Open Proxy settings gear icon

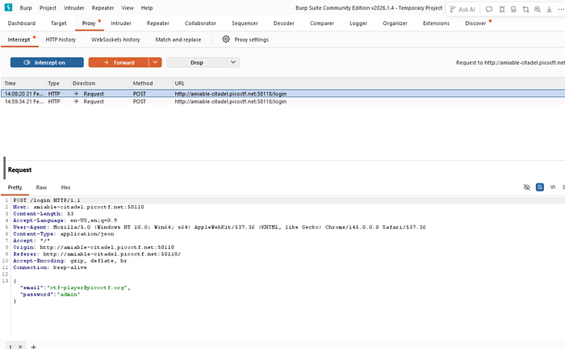click(226, 39)
